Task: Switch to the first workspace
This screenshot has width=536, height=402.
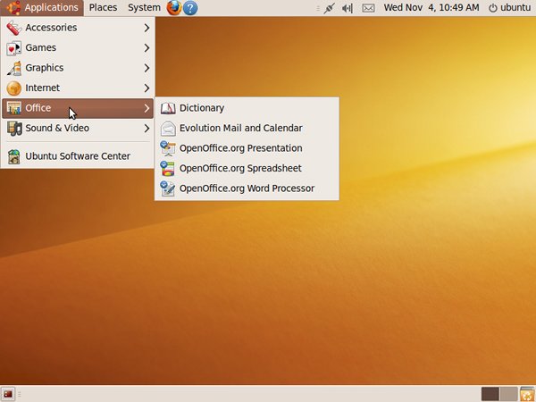Action: pos(490,394)
